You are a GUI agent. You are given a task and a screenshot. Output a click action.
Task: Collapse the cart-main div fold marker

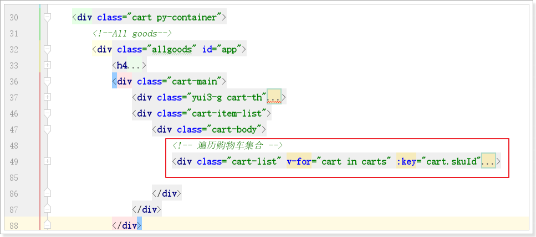[x=47, y=82]
